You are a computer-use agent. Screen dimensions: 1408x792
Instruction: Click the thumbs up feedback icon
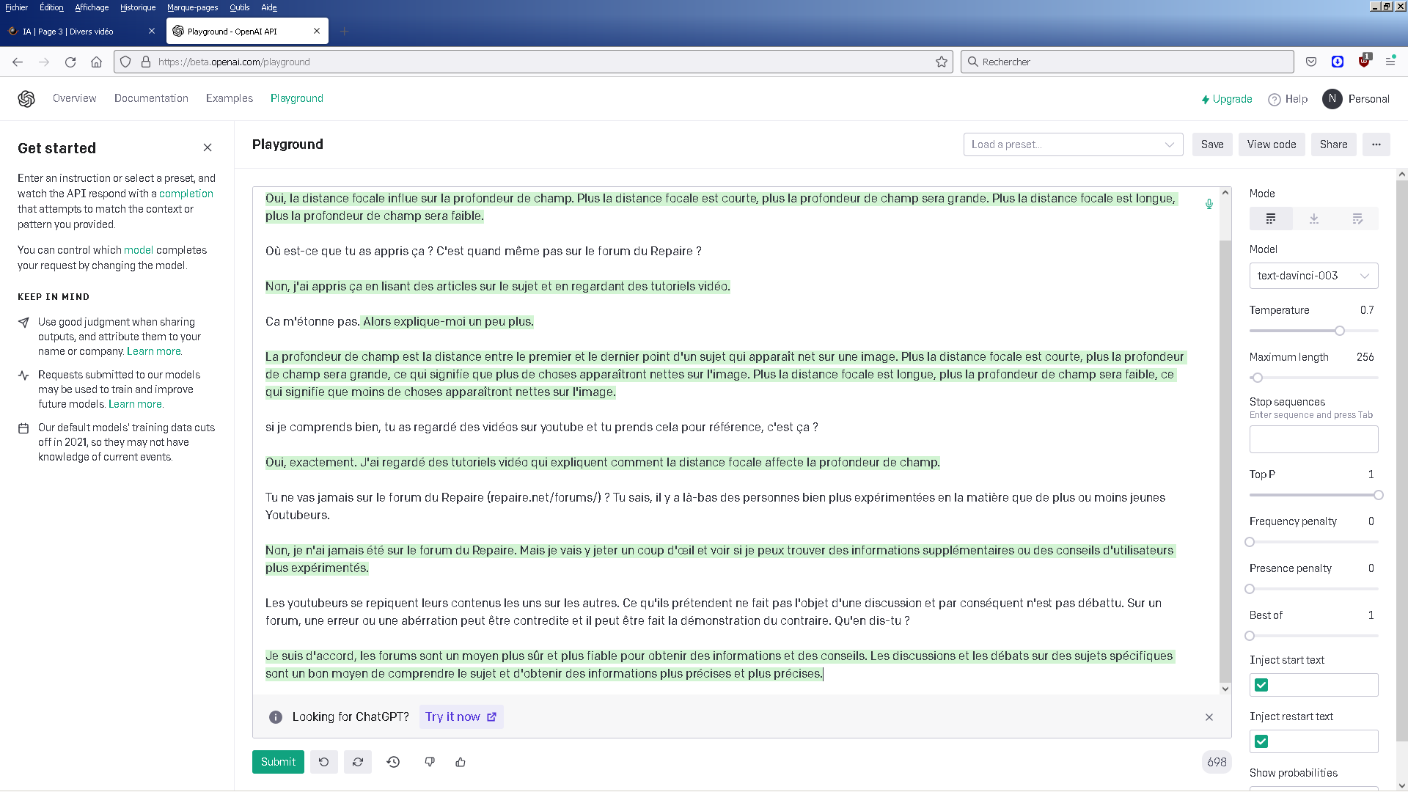461,762
